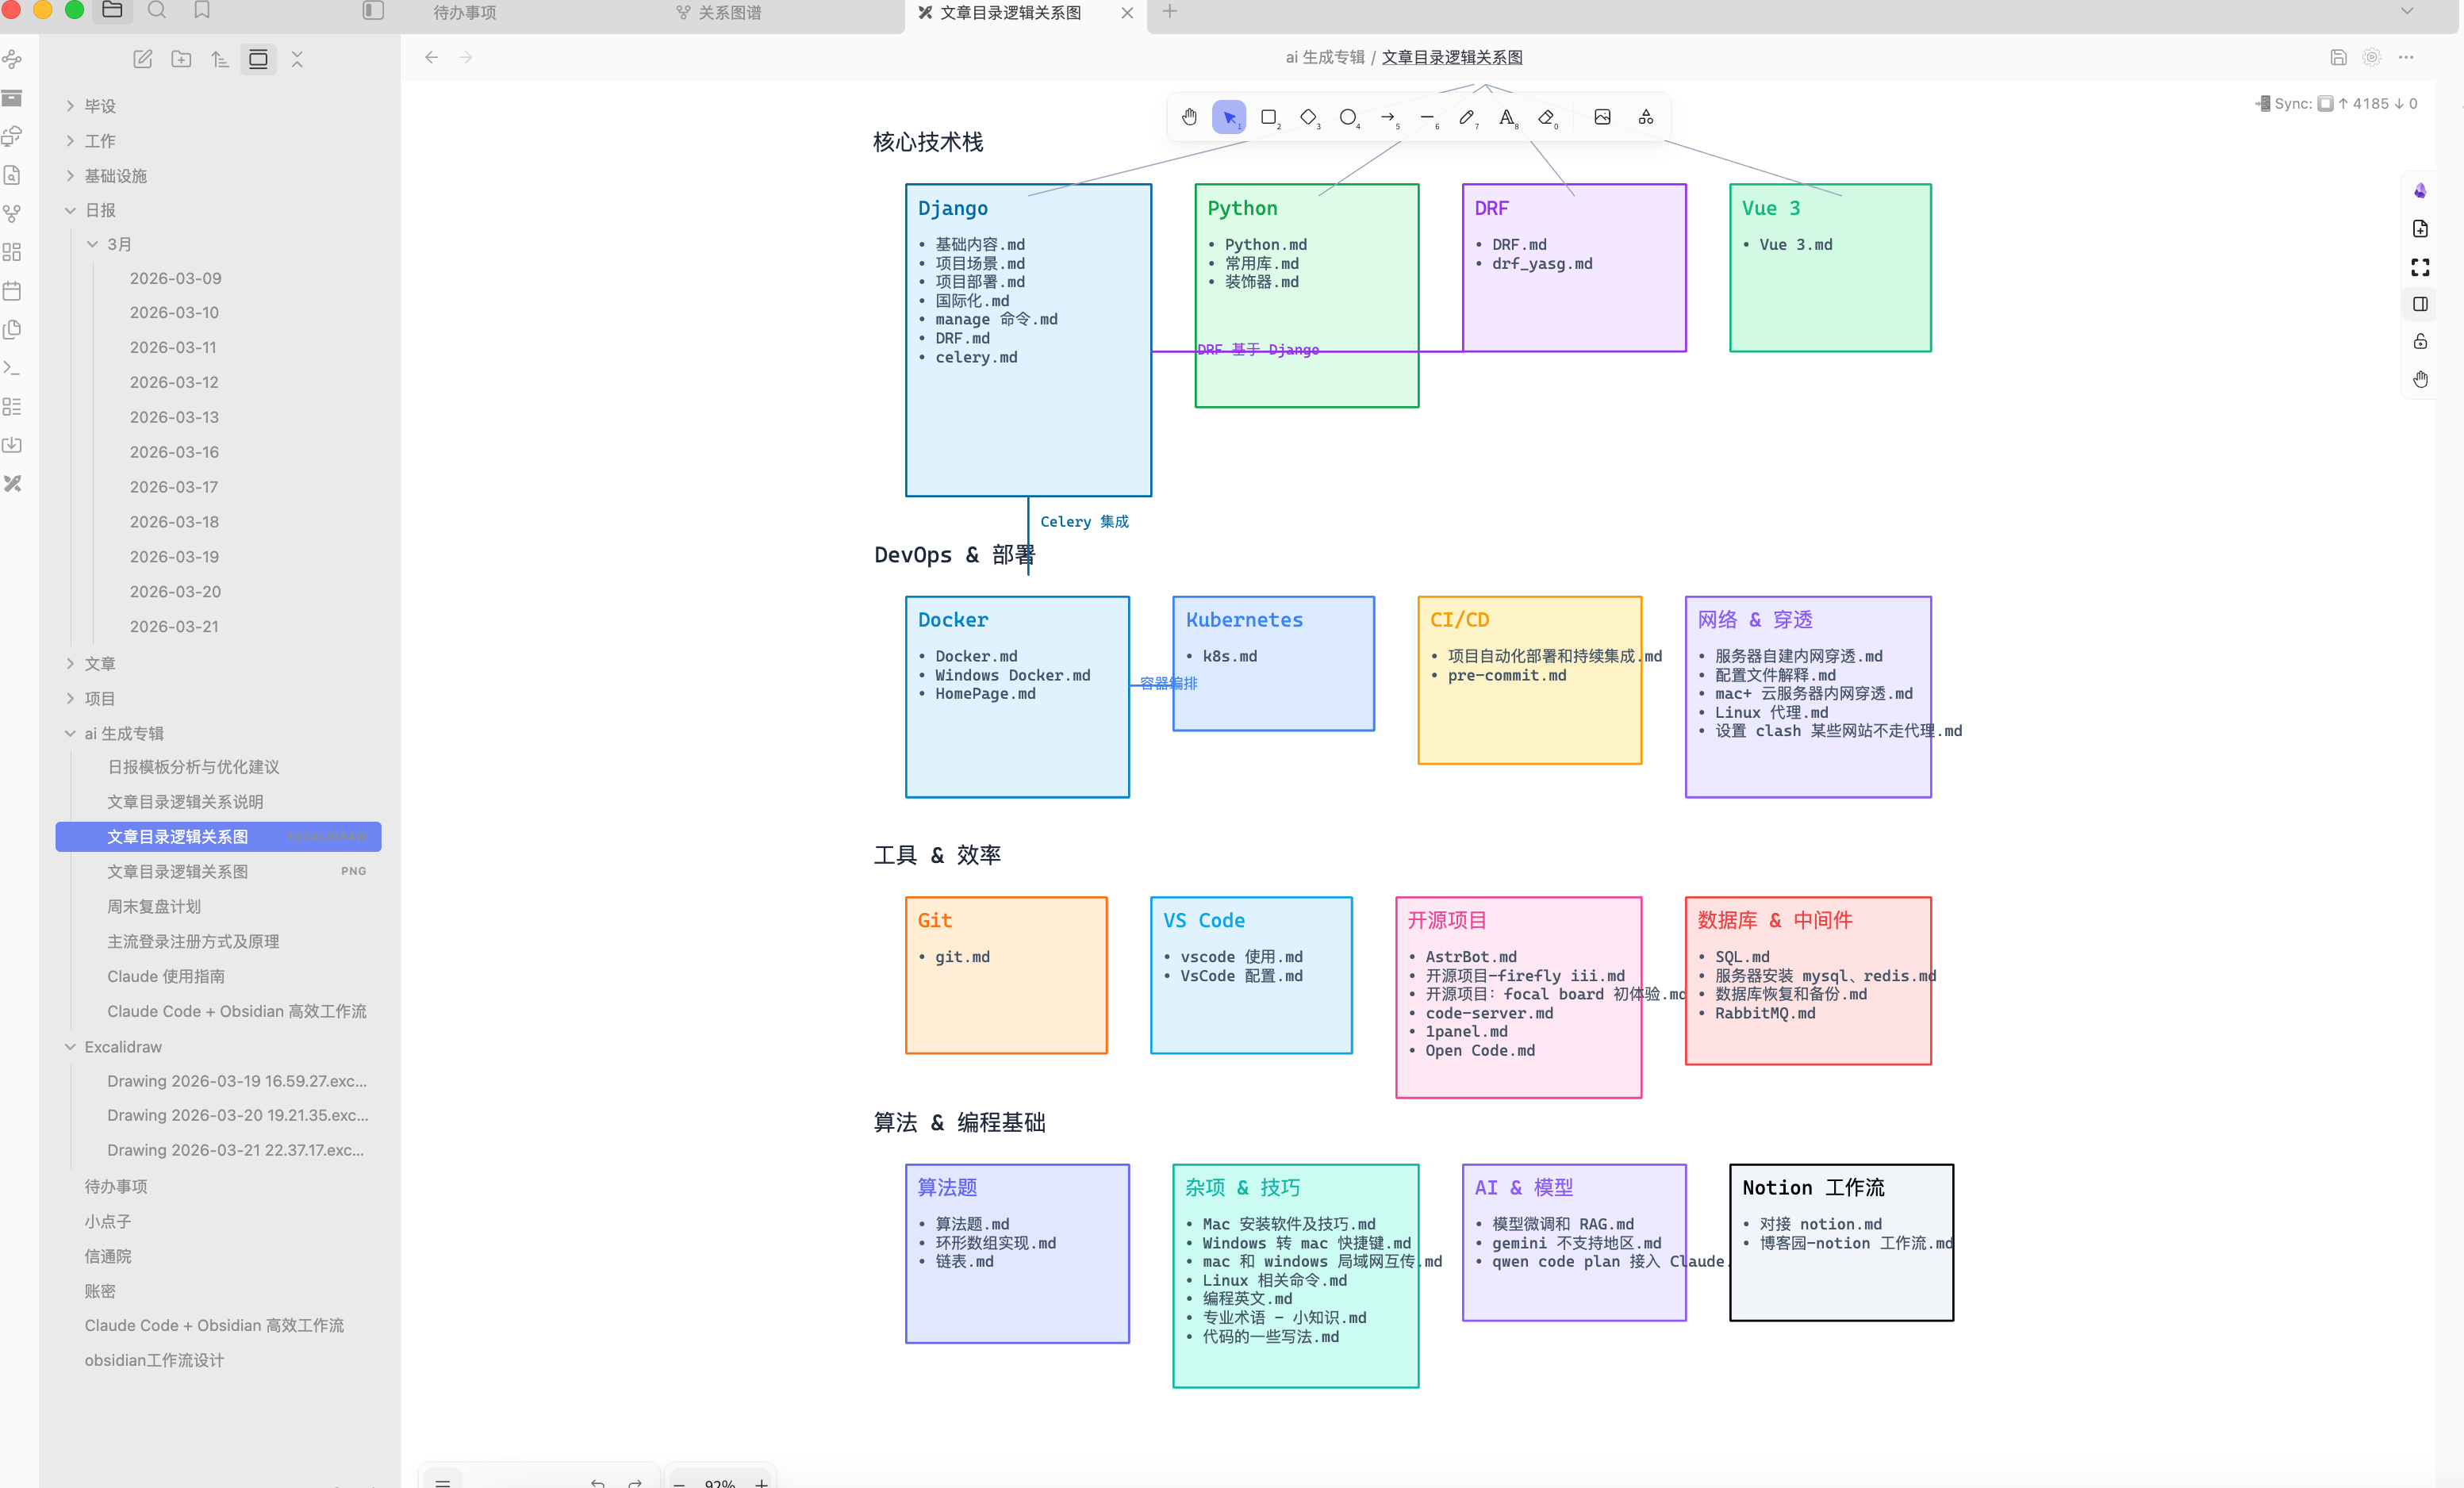Select the Arrow drawing tool
This screenshot has height=1488, width=2464.
coord(1387,117)
